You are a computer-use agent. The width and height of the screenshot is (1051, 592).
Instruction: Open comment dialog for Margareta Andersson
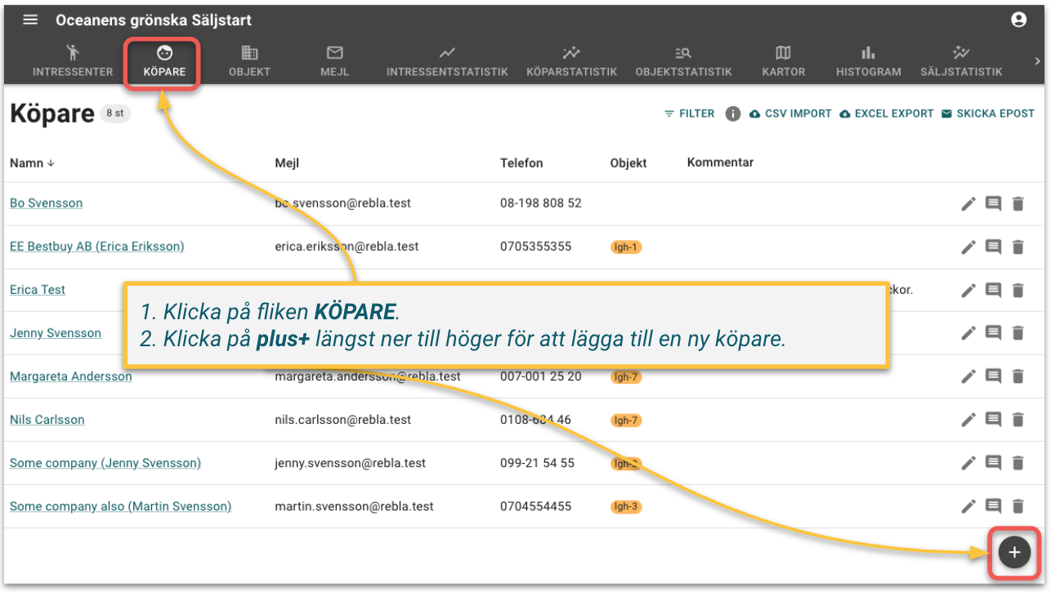pos(994,376)
